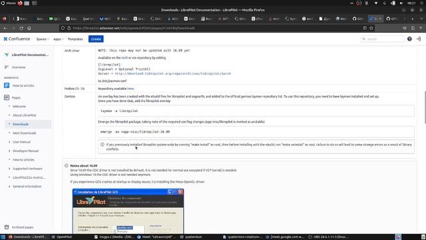This screenshot has width=426, height=240.
Task: Select Downloads page in tree
Action: 21,124
